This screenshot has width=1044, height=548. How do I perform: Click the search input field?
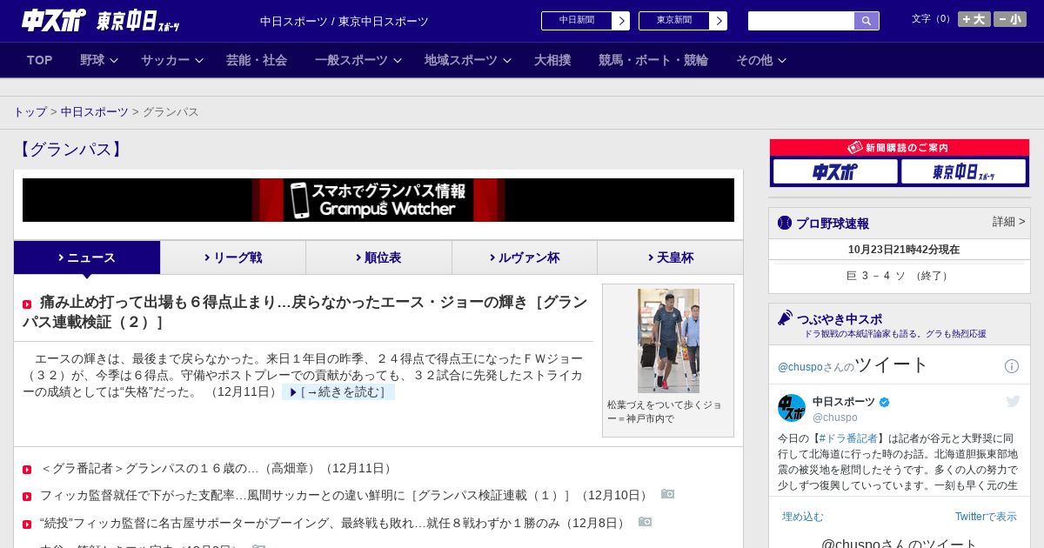click(801, 21)
